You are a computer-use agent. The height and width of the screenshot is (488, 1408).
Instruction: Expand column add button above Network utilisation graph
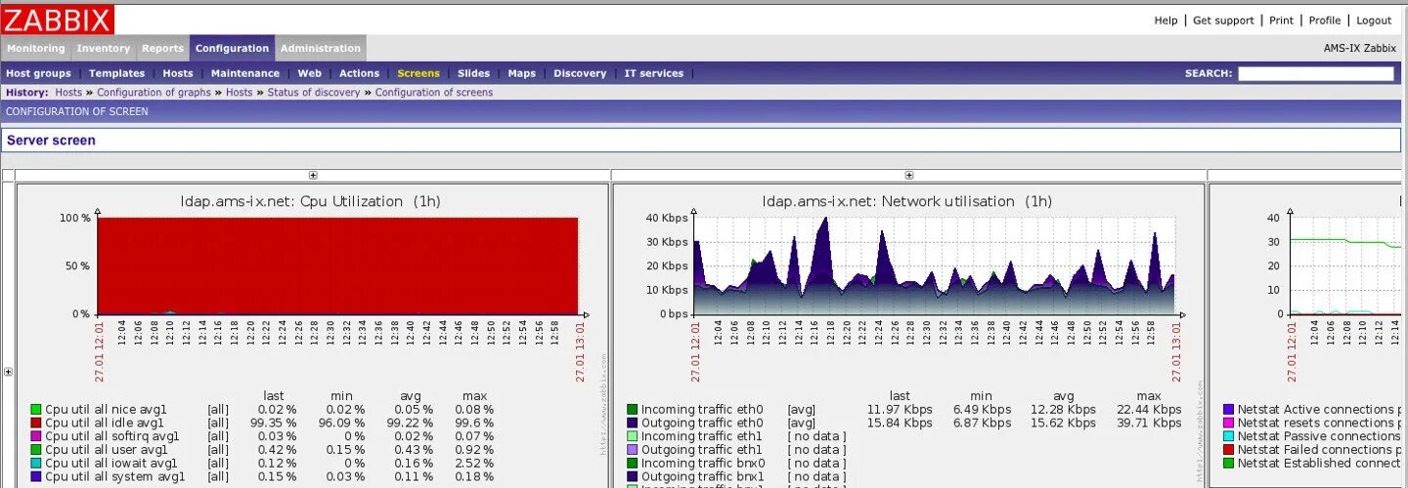tap(908, 176)
